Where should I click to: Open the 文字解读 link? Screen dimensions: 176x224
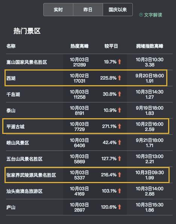(153, 15)
